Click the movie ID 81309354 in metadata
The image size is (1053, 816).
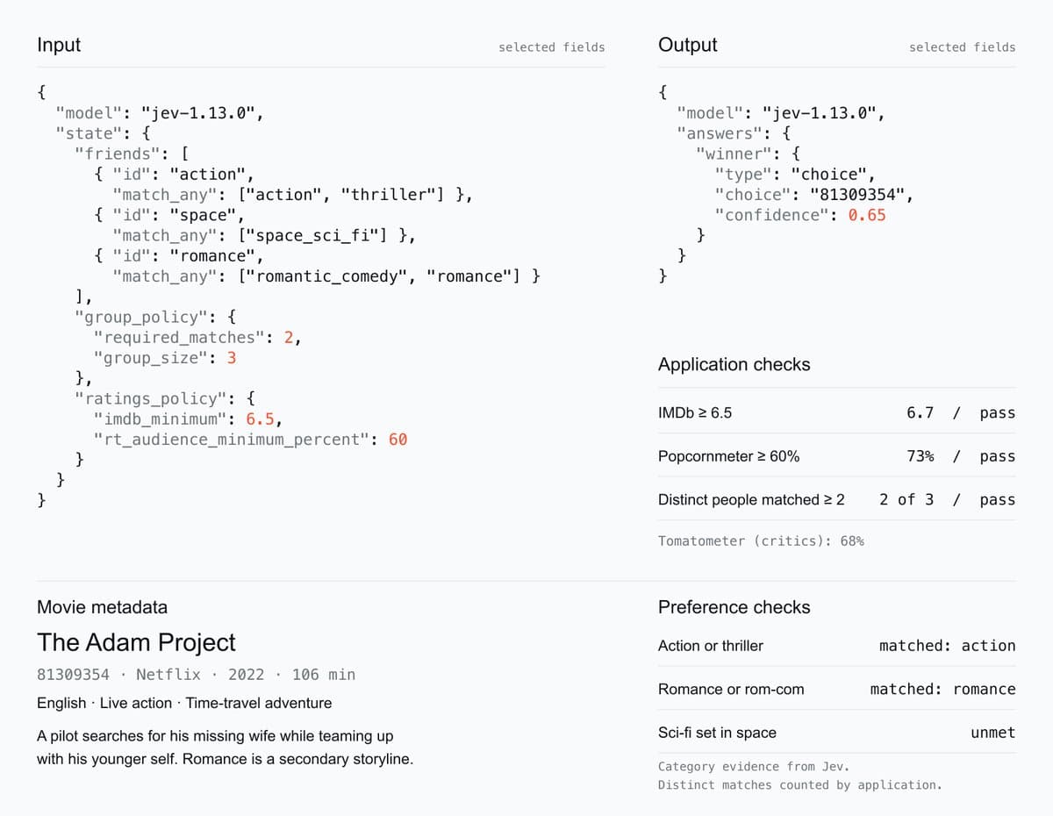73,675
